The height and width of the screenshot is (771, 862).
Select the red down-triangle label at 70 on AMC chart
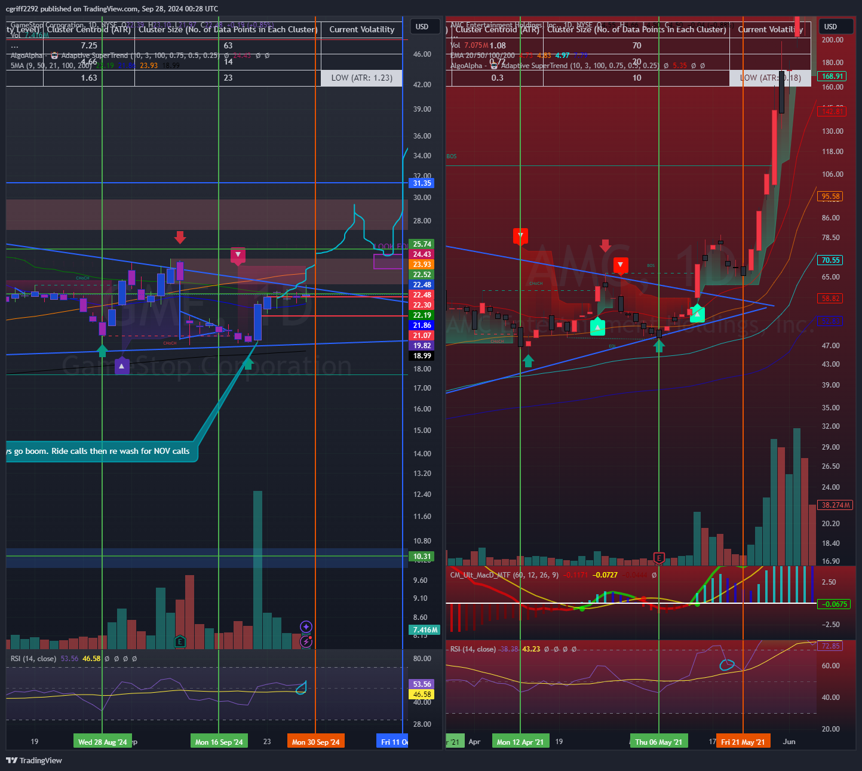[x=621, y=266]
